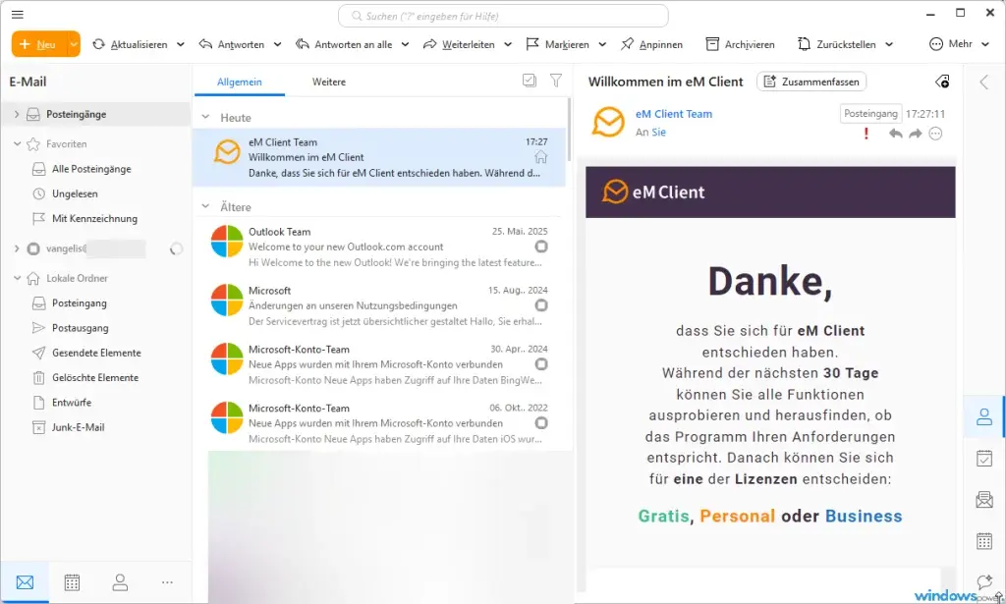Image resolution: width=1006 pixels, height=604 pixels.
Task: Open the Weiterleiten dropdown arrow
Action: tap(508, 44)
